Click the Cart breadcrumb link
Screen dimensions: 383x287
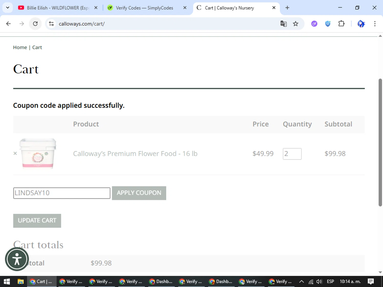click(37, 47)
